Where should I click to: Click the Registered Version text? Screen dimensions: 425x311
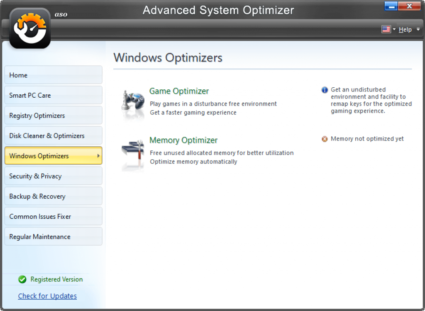coord(56,279)
